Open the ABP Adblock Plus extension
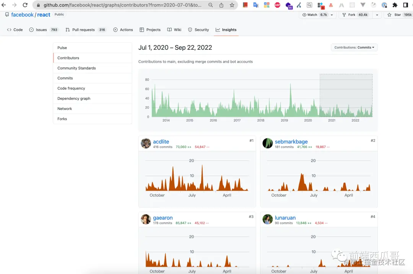Viewport: 413px width, 274px height. pos(277,5)
